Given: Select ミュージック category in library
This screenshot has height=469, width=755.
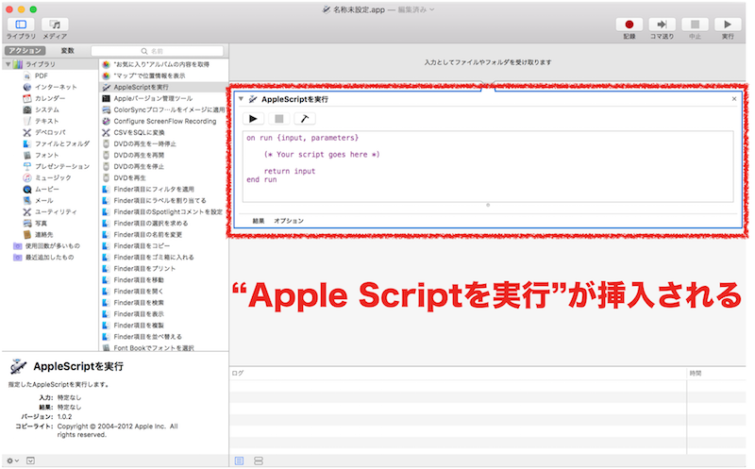Looking at the screenshot, I should coord(53,177).
